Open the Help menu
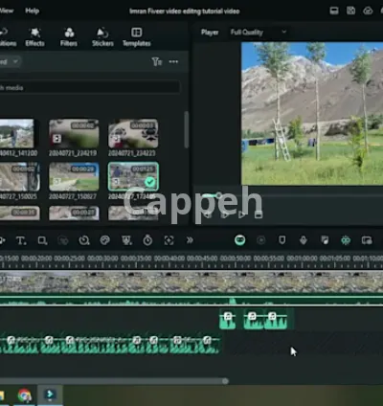 [x=32, y=11]
